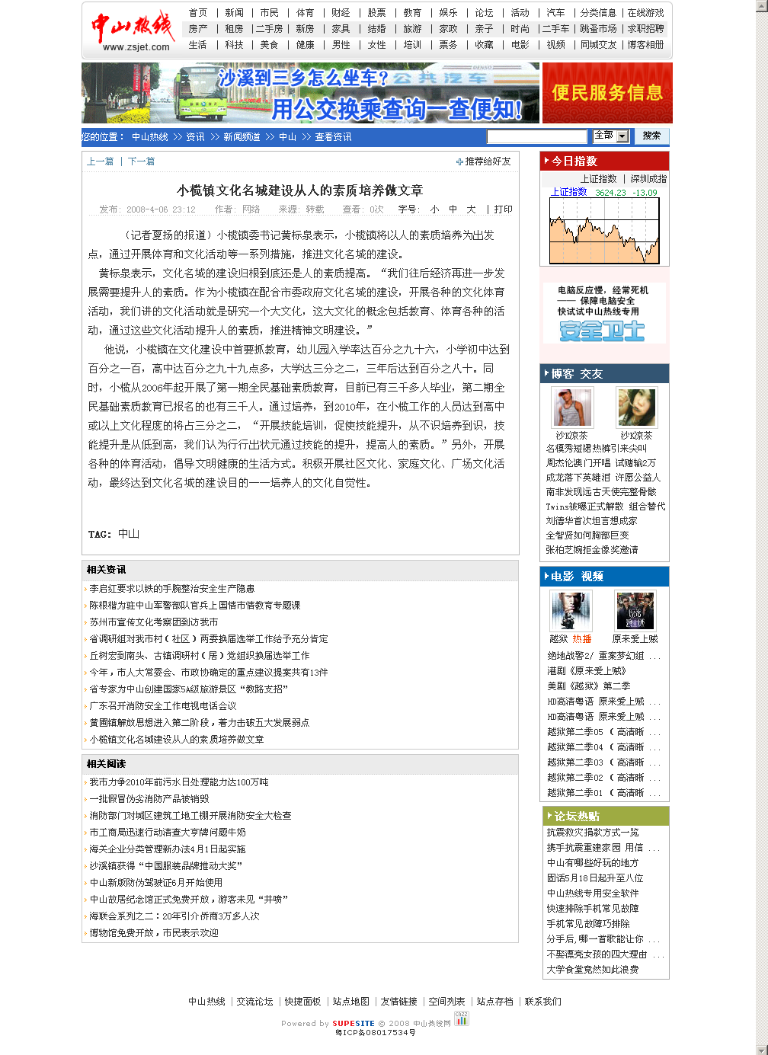This screenshot has height=1055, width=768.
Task: Open 美剧《越狱》第二季 link
Action: 589,686
